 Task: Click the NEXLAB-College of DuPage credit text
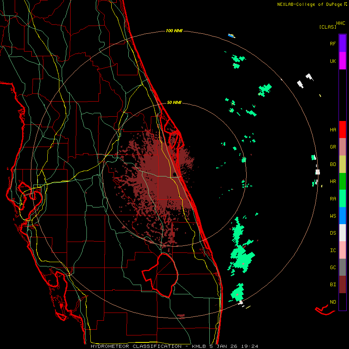tap(309, 4)
